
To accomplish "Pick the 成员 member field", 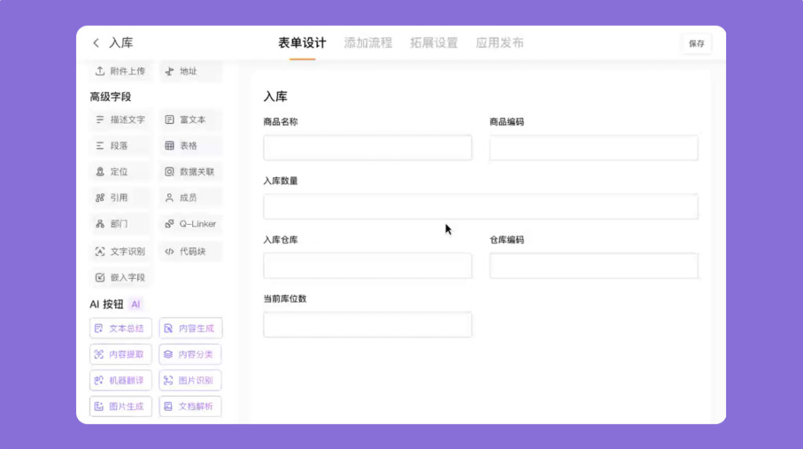I will (190, 197).
